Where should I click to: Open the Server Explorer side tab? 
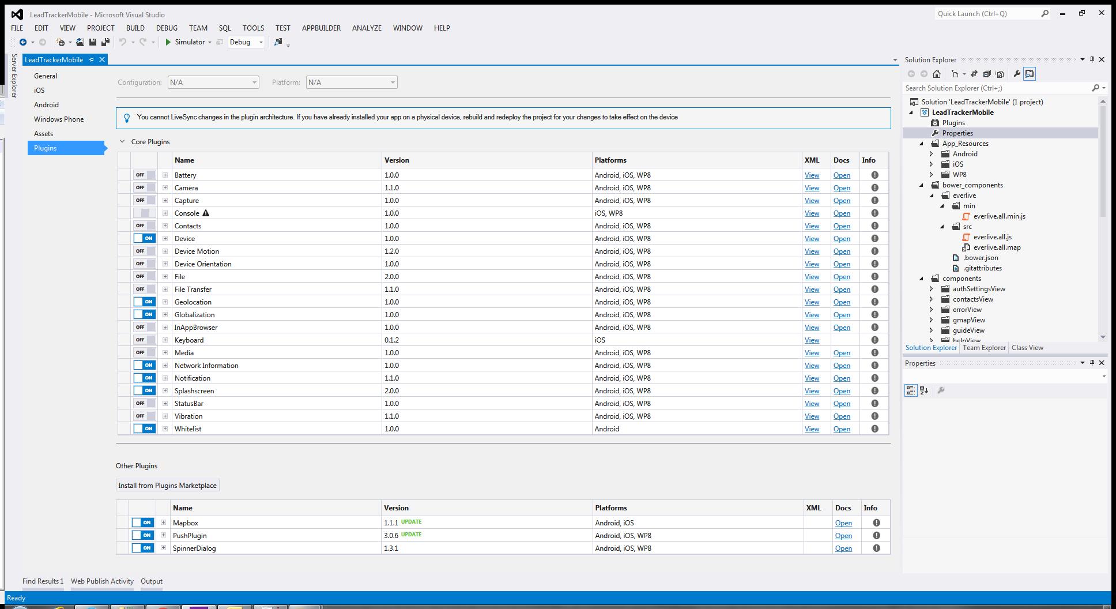14,76
